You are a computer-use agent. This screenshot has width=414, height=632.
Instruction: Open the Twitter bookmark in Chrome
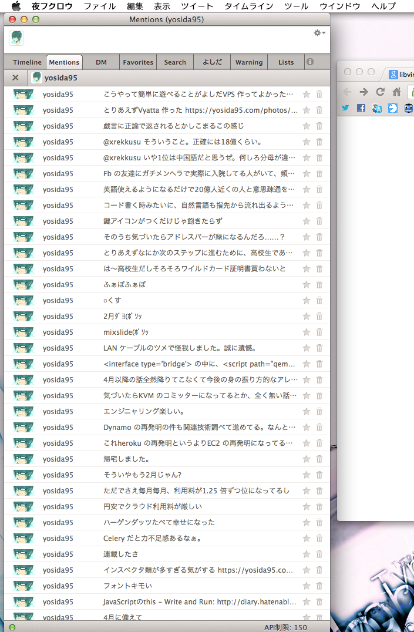[345, 108]
